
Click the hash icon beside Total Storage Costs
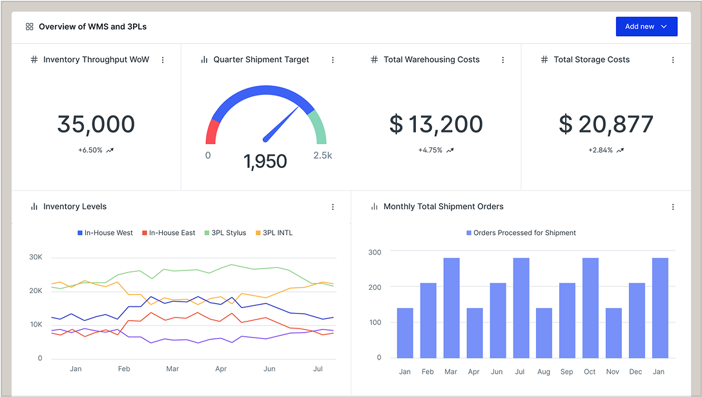coord(544,60)
